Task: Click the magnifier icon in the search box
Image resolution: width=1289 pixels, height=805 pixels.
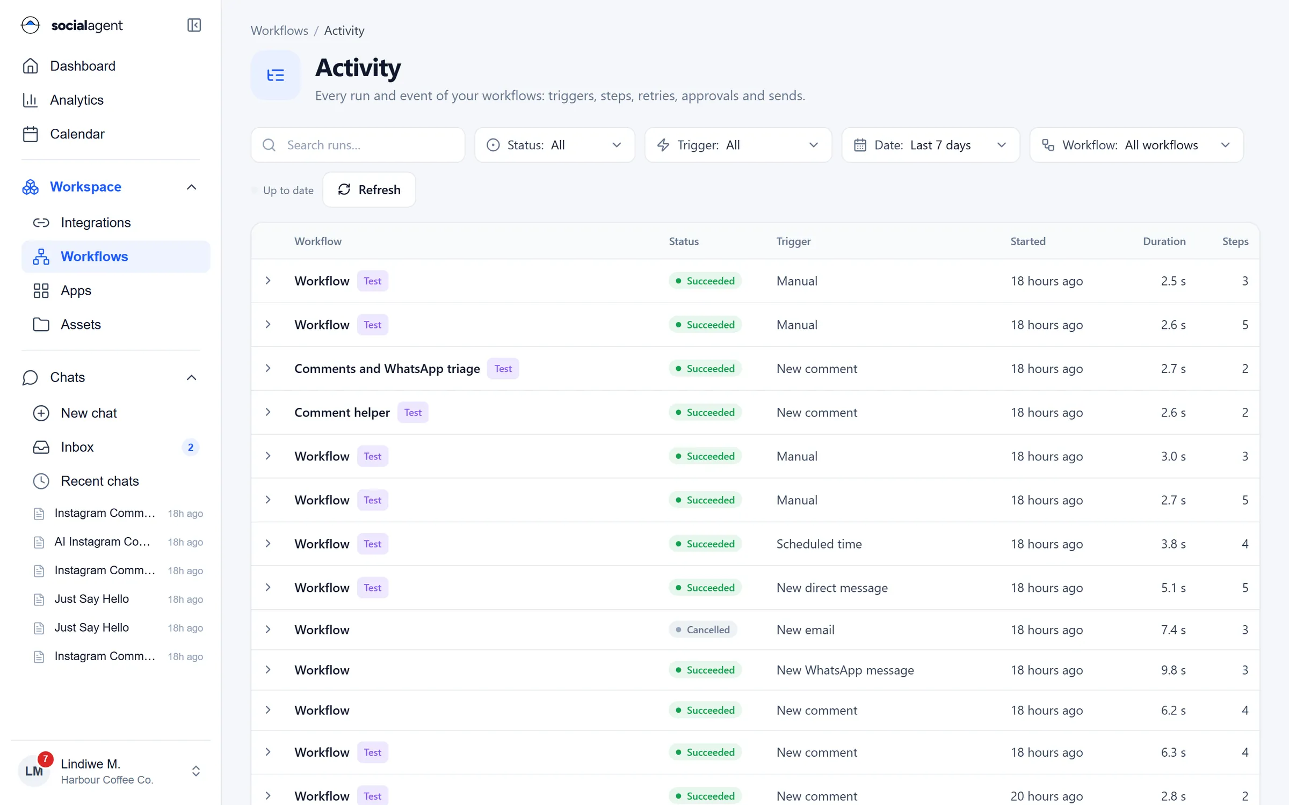Action: [x=269, y=145]
